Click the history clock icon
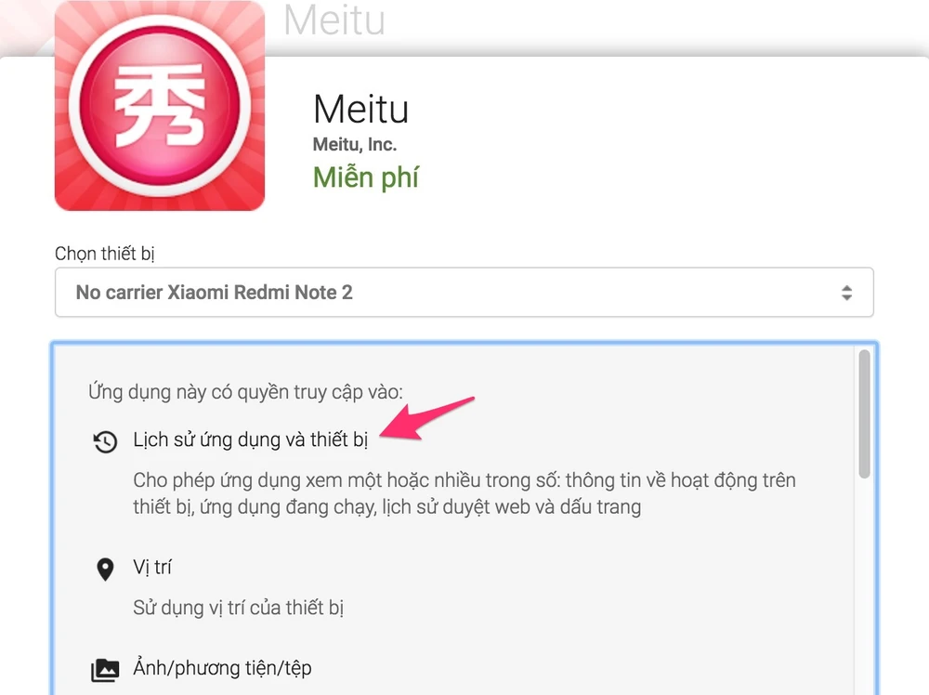The height and width of the screenshot is (695, 929). 106,442
